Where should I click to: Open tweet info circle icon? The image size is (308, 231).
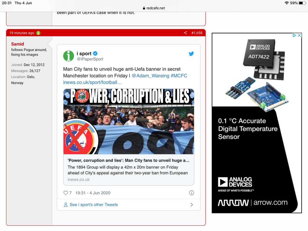point(191,193)
